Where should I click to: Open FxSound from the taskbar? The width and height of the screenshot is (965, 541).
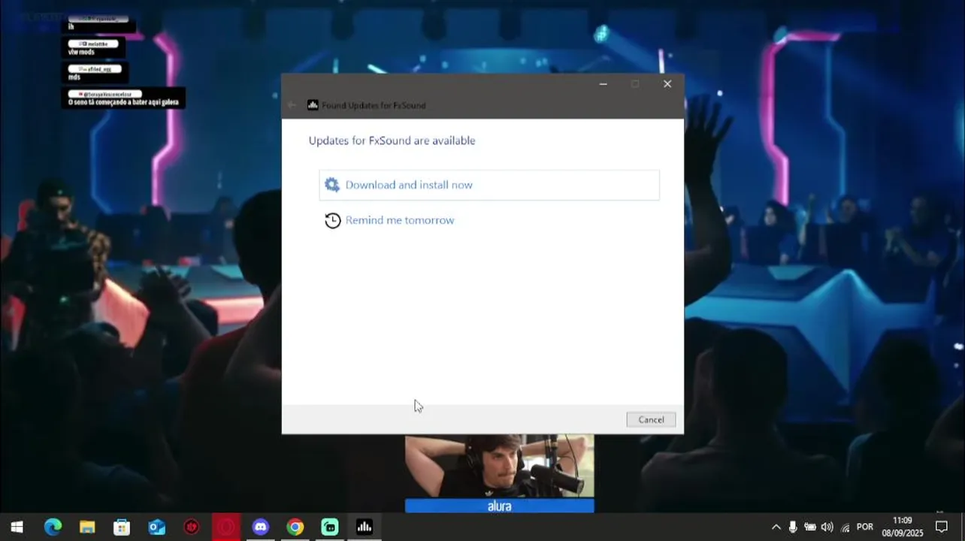click(x=365, y=527)
